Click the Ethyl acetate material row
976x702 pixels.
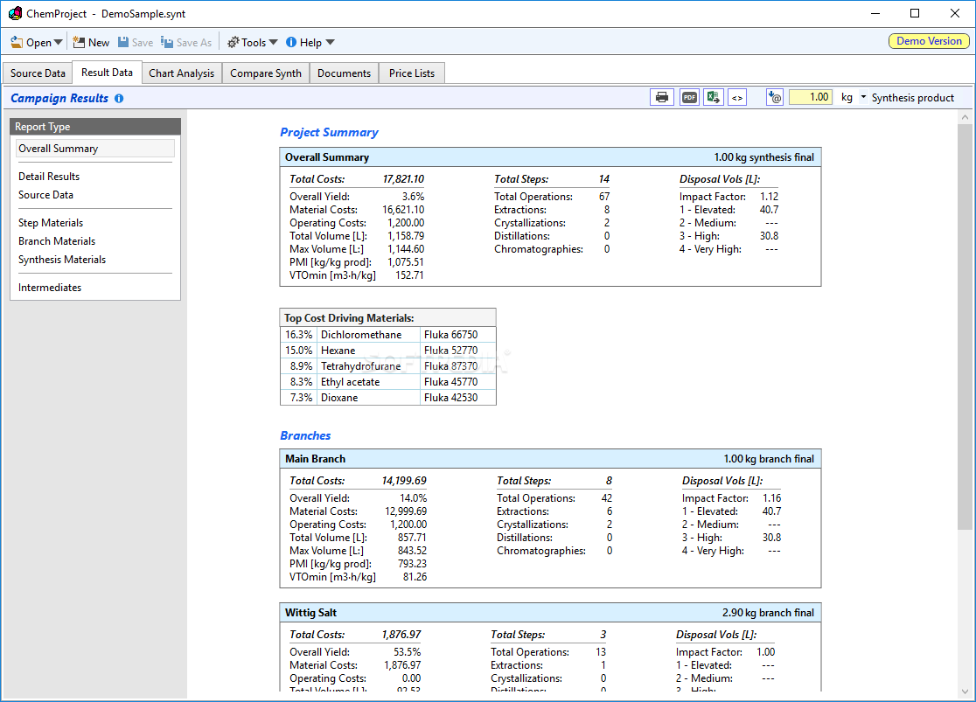click(387, 381)
